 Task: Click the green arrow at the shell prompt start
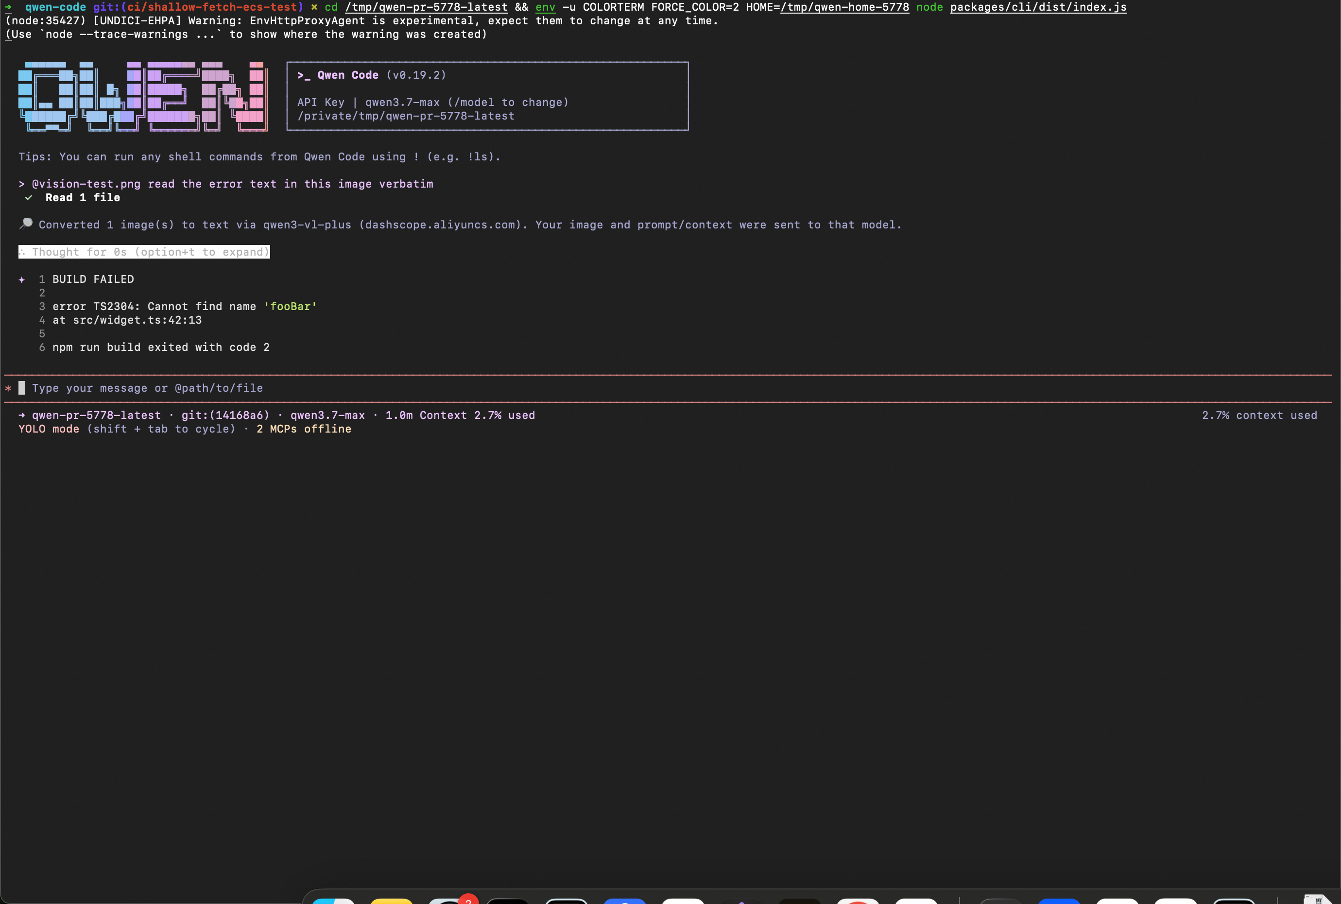[9, 7]
